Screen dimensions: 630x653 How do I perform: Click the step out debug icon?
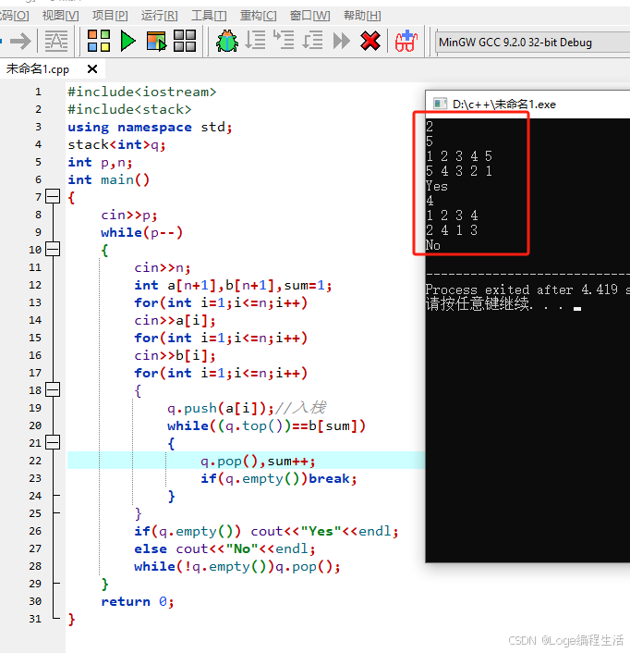(312, 41)
